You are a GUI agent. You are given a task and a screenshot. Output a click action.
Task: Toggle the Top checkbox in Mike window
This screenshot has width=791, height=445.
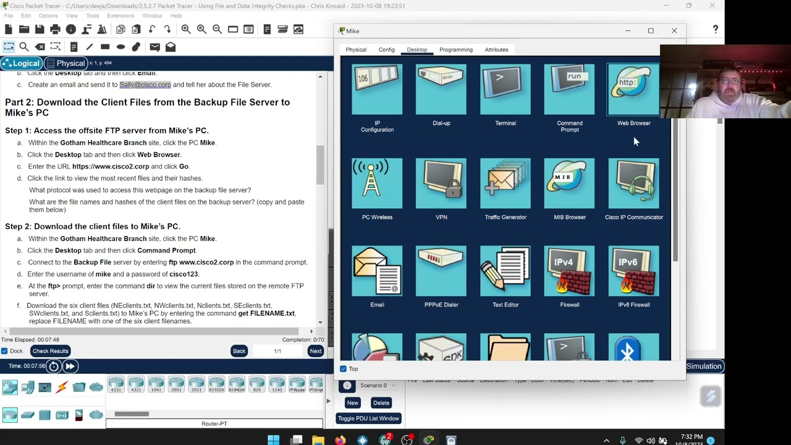coord(343,369)
